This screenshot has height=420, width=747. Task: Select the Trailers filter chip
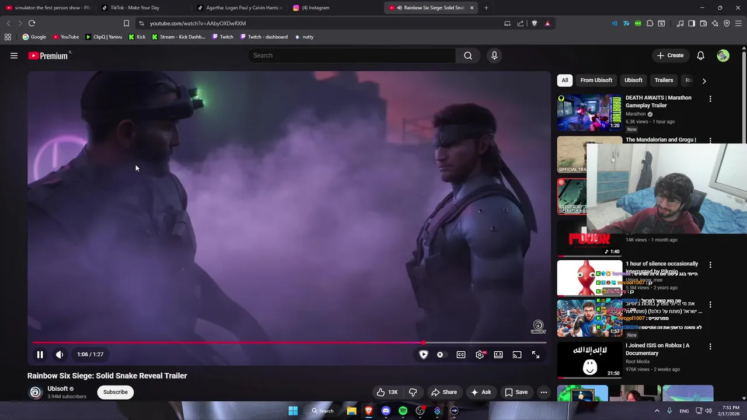(x=664, y=80)
